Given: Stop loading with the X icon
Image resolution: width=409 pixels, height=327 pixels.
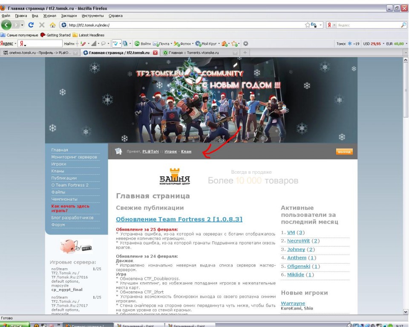Looking at the screenshot, I should click(x=42, y=25).
